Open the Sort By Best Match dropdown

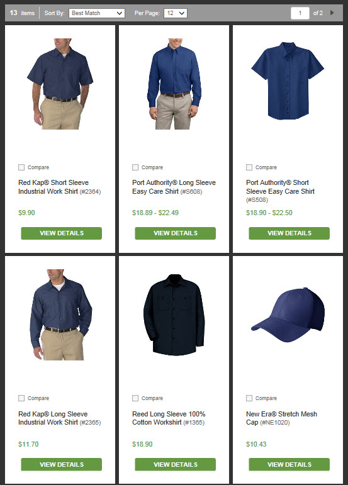(97, 13)
